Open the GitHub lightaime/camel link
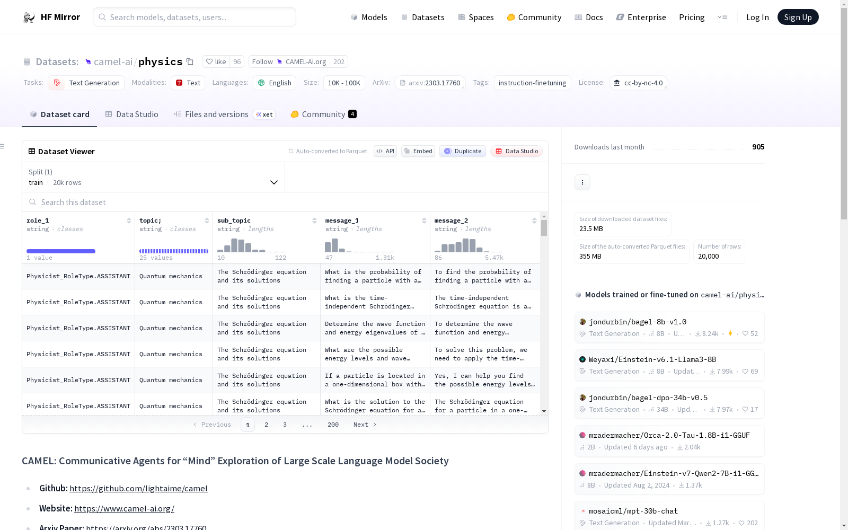This screenshot has height=530, width=848. click(138, 488)
